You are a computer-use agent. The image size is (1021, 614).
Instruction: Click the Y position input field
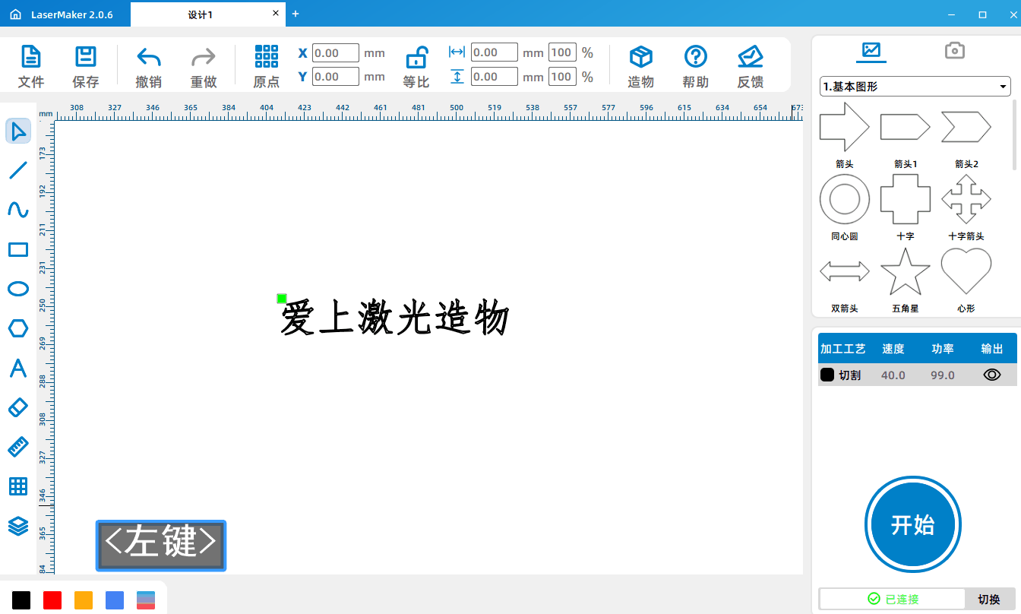tap(336, 77)
